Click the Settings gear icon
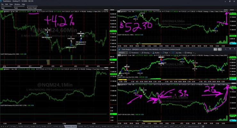This screenshot has width=237, height=128. coord(185,53)
